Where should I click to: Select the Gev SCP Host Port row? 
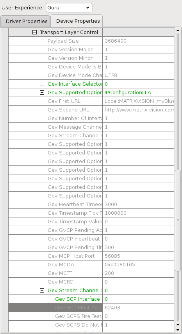(x=91, y=307)
